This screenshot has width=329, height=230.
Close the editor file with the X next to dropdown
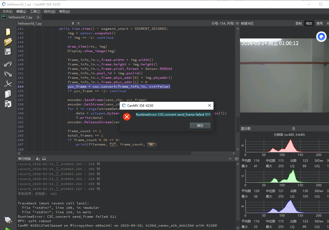pos(78,24)
